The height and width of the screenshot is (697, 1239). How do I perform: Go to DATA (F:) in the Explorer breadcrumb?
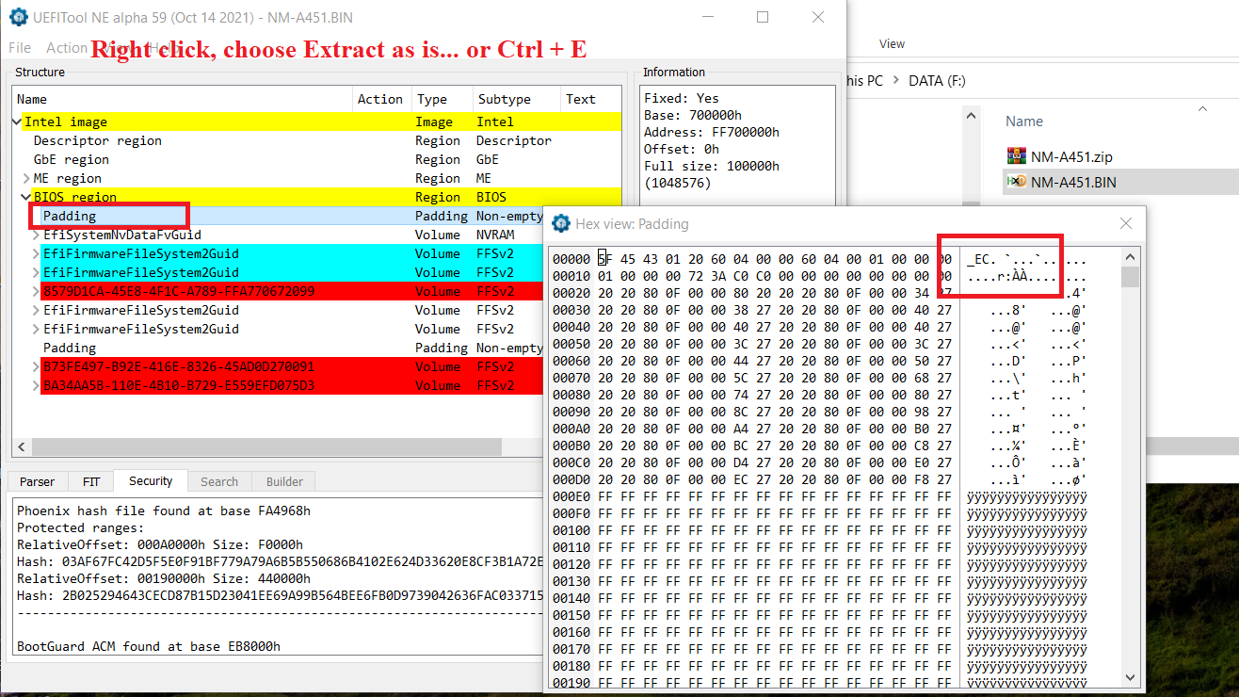click(x=937, y=81)
